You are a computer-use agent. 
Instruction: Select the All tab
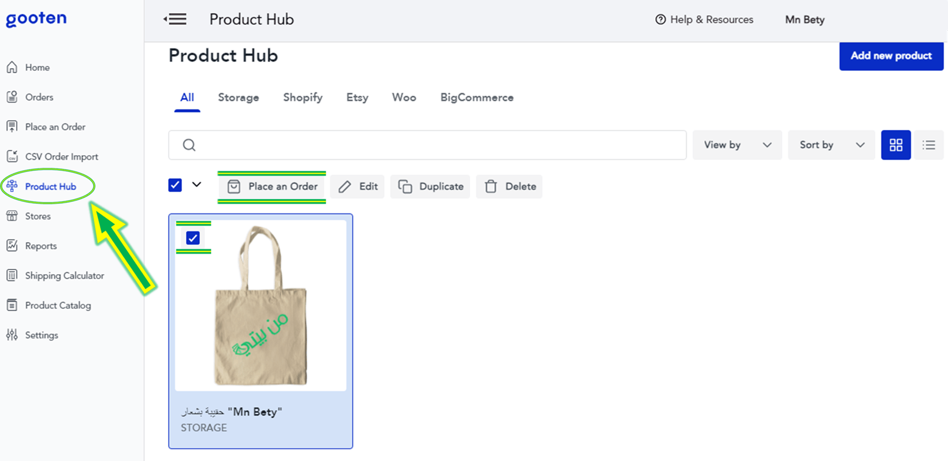pyautogui.click(x=187, y=98)
